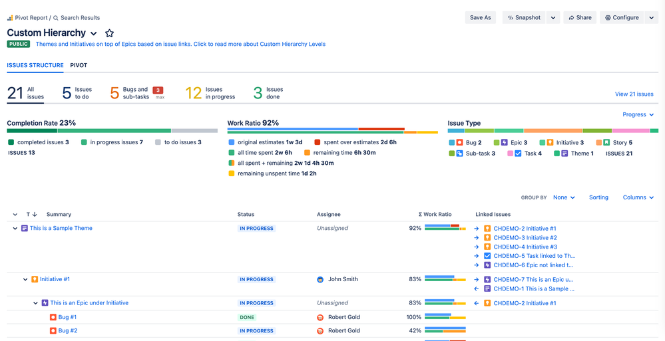Open the Initiative #1 issue link
This screenshot has height=341, width=665.
coord(55,279)
